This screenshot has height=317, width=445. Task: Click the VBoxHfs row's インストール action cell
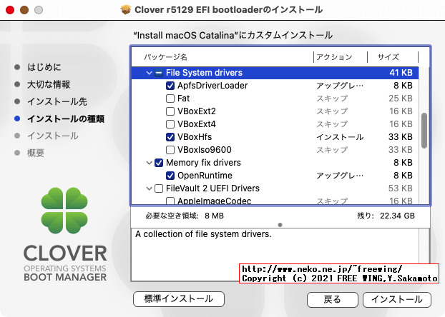click(x=340, y=137)
